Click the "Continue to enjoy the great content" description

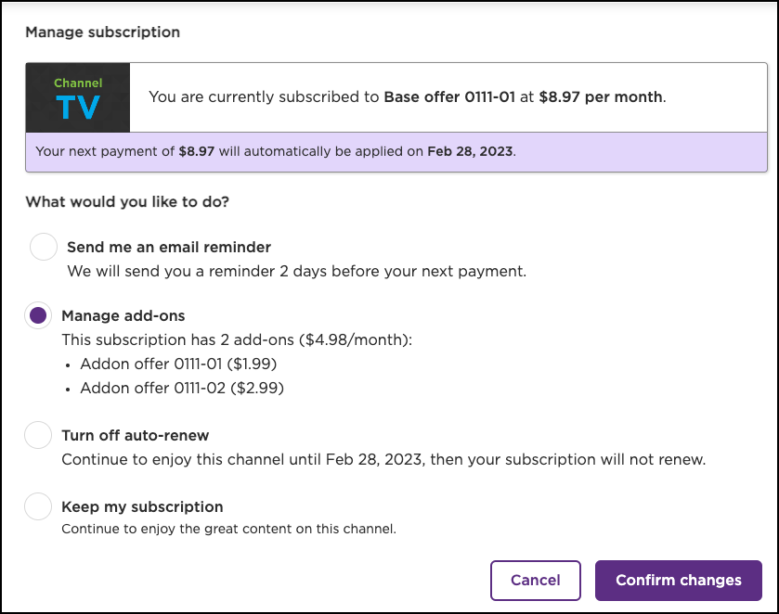click(x=228, y=530)
